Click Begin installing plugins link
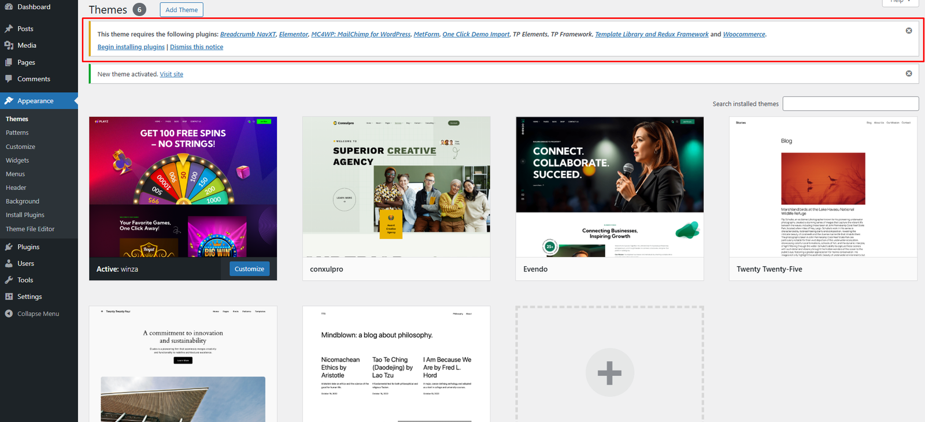This screenshot has height=422, width=925. tap(131, 47)
